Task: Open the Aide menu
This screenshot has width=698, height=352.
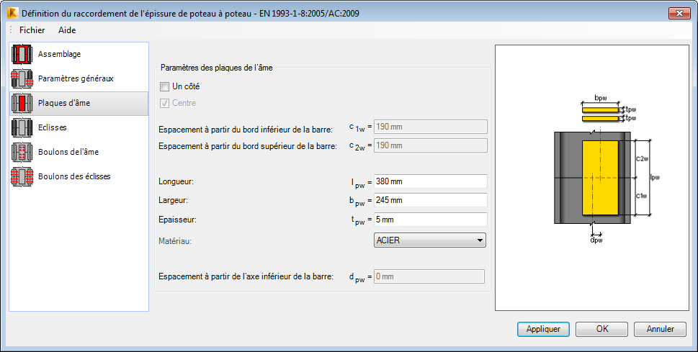Action: [x=67, y=30]
